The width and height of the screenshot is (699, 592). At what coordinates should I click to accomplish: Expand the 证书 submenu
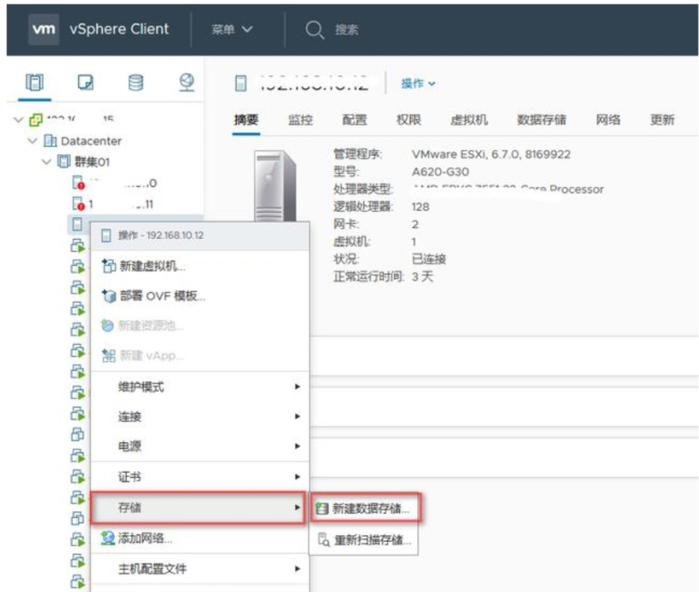(199, 476)
